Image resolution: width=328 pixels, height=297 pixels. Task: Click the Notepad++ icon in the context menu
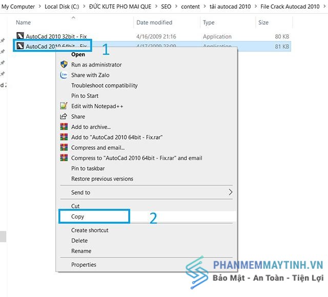pyautogui.click(x=64, y=106)
